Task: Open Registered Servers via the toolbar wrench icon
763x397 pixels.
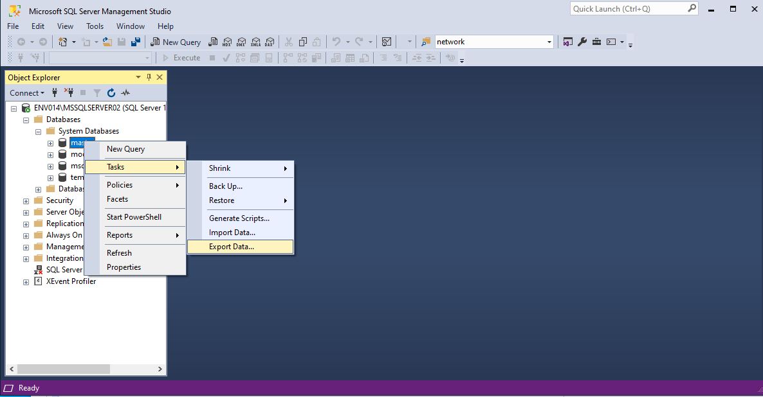Action: 582,41
